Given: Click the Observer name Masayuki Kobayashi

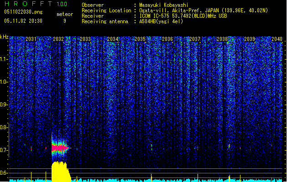Looking at the screenshot, I should pos(164,5).
